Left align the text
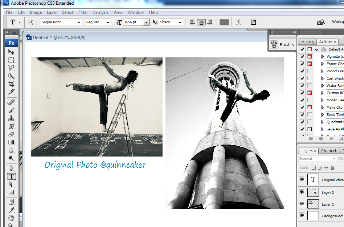 click(x=192, y=22)
